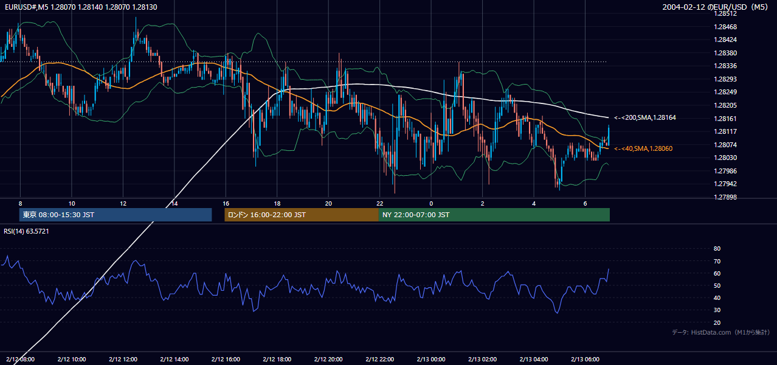The width and height of the screenshot is (777, 365).
Task: Click the HistData.com data source credit
Action: coord(721,332)
